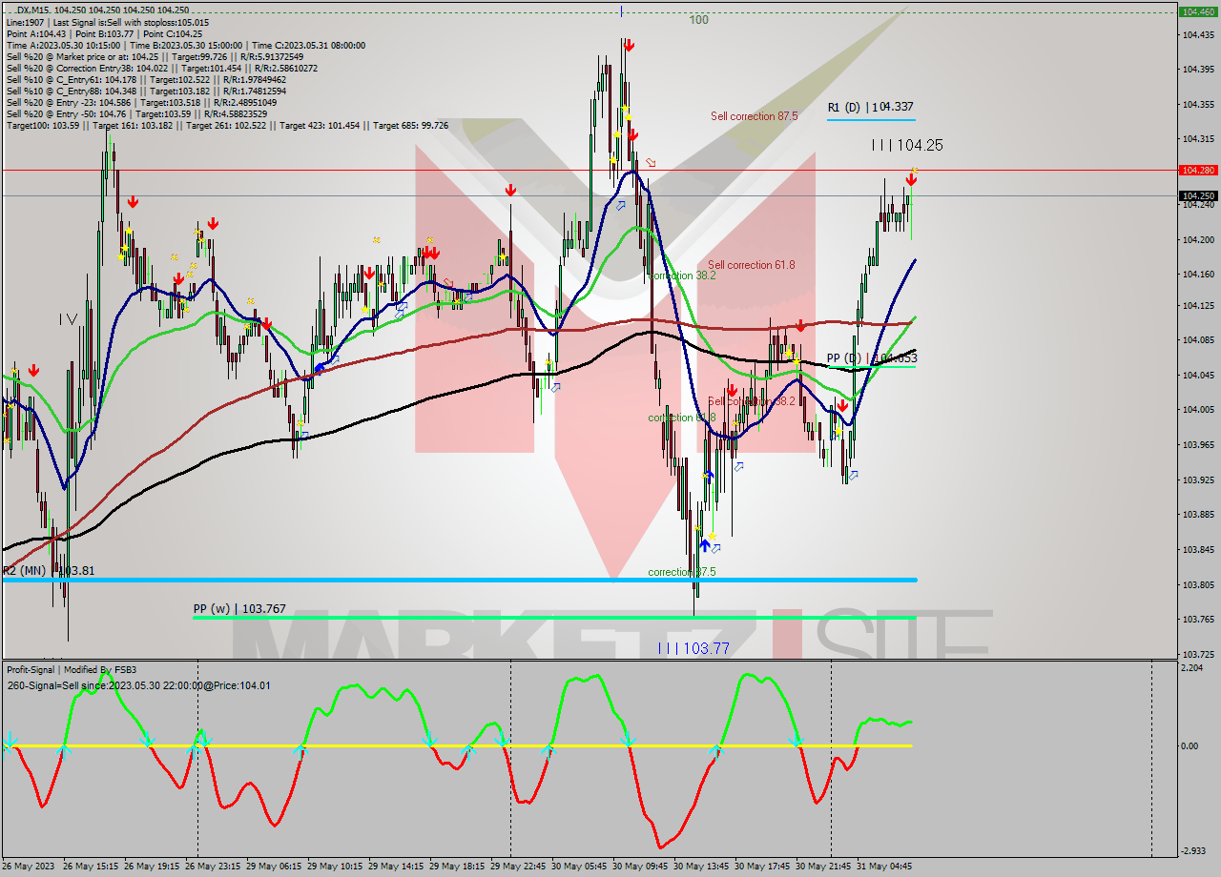The height and width of the screenshot is (877, 1221).
Task: Click the thick cyan R2 (MN) horizontal line
Action: click(459, 580)
